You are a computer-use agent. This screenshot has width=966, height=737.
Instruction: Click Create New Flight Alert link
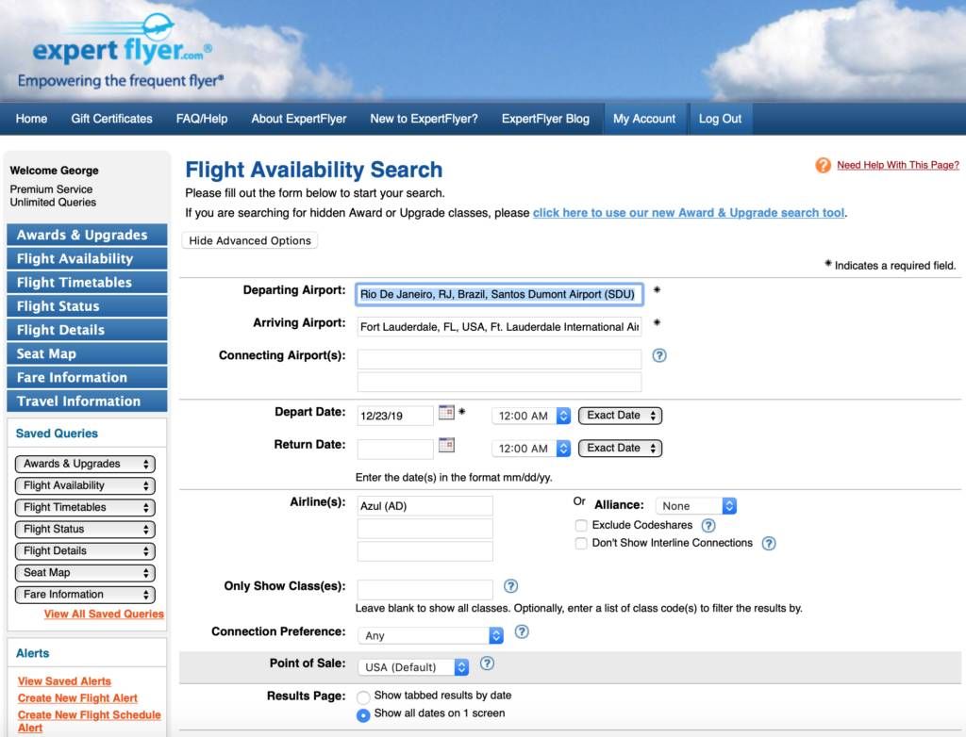coord(77,698)
